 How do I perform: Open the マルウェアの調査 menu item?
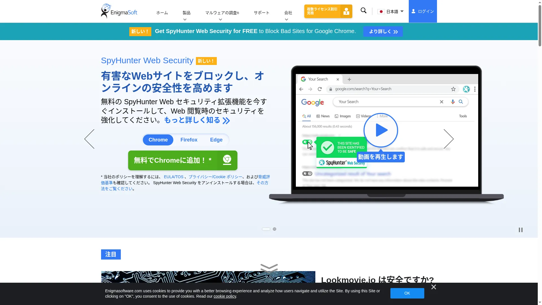coord(222,13)
